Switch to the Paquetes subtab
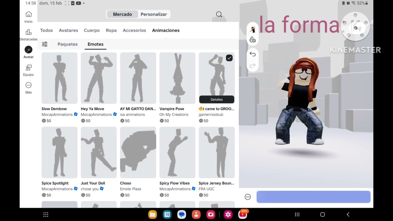 [68, 44]
